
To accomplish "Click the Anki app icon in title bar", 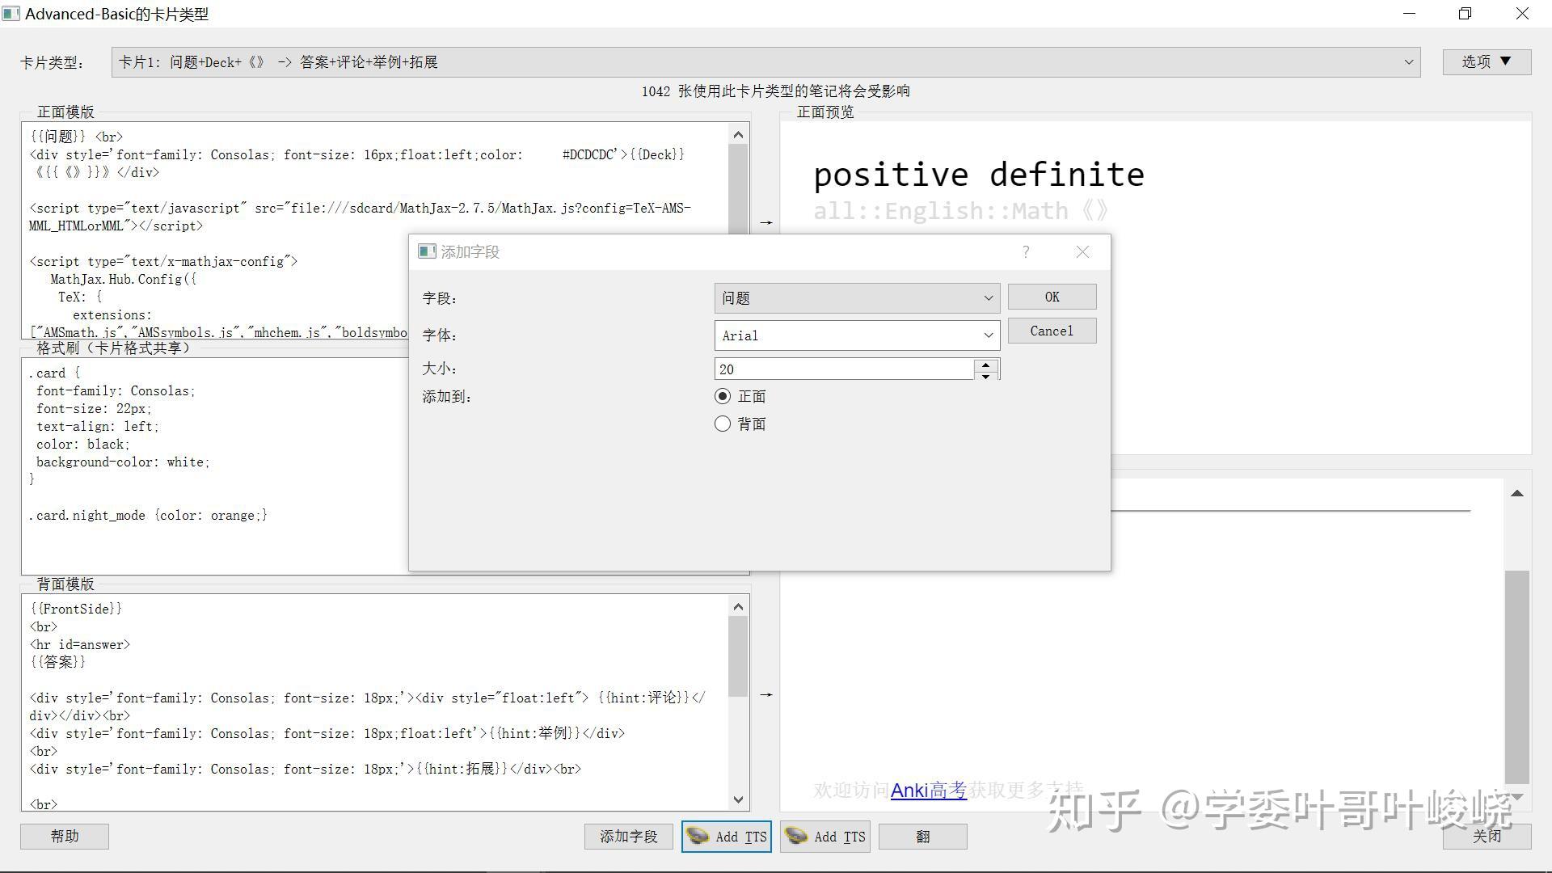I will tap(11, 14).
